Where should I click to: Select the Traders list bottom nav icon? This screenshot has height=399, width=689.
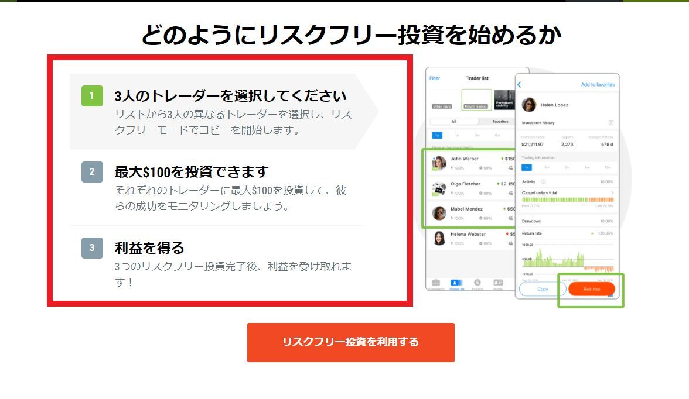456,283
